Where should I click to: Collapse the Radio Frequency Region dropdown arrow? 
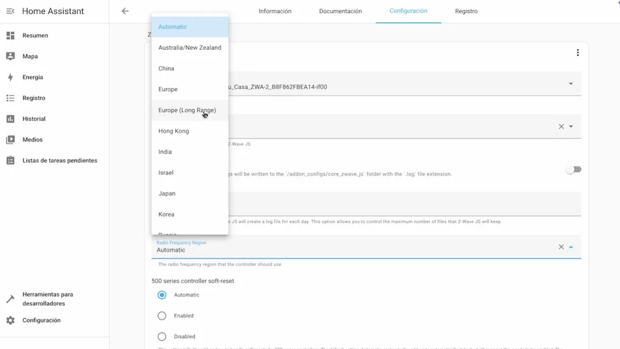[571, 247]
